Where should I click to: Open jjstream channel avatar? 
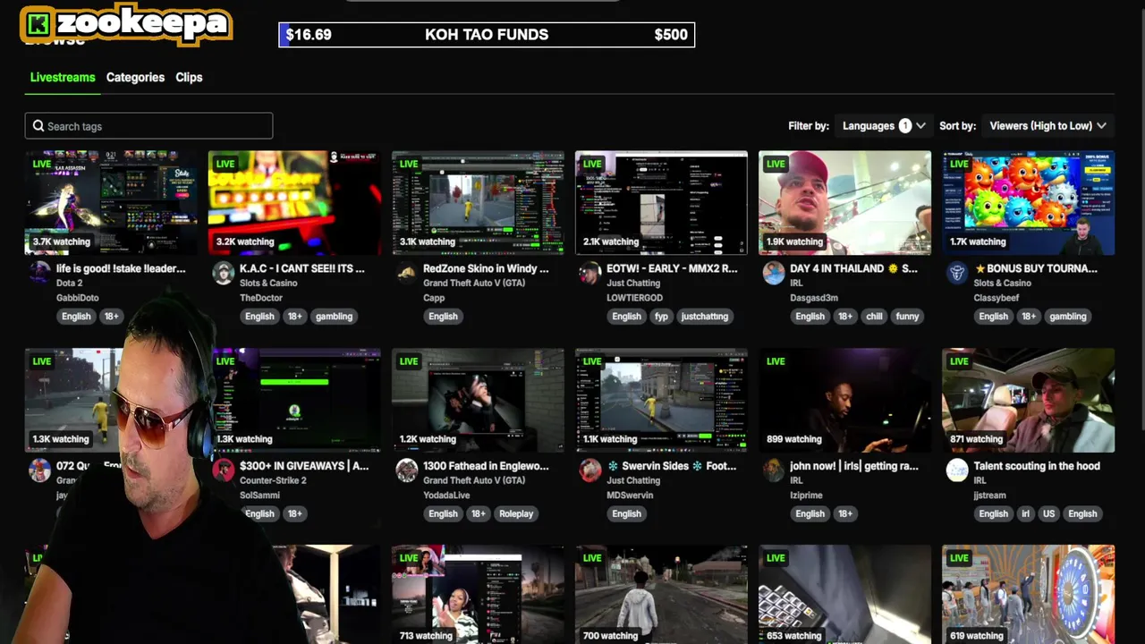[x=957, y=470]
